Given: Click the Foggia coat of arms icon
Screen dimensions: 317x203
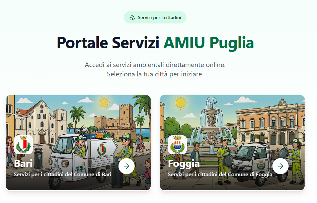Looking at the screenshot, I should (x=177, y=145).
